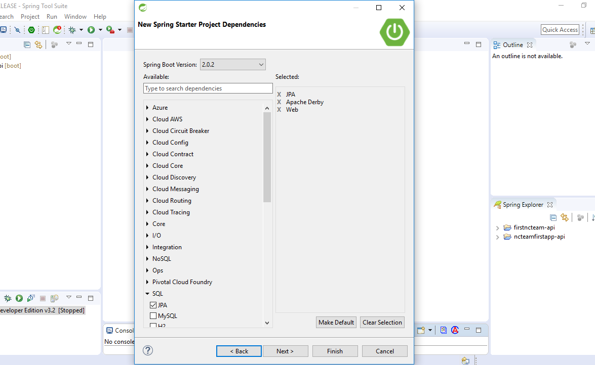595x365 pixels.
Task: Remove Apache Derby using its X icon
Action: pos(279,102)
